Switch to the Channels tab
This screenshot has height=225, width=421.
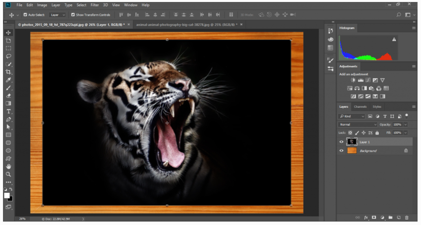tap(360, 107)
